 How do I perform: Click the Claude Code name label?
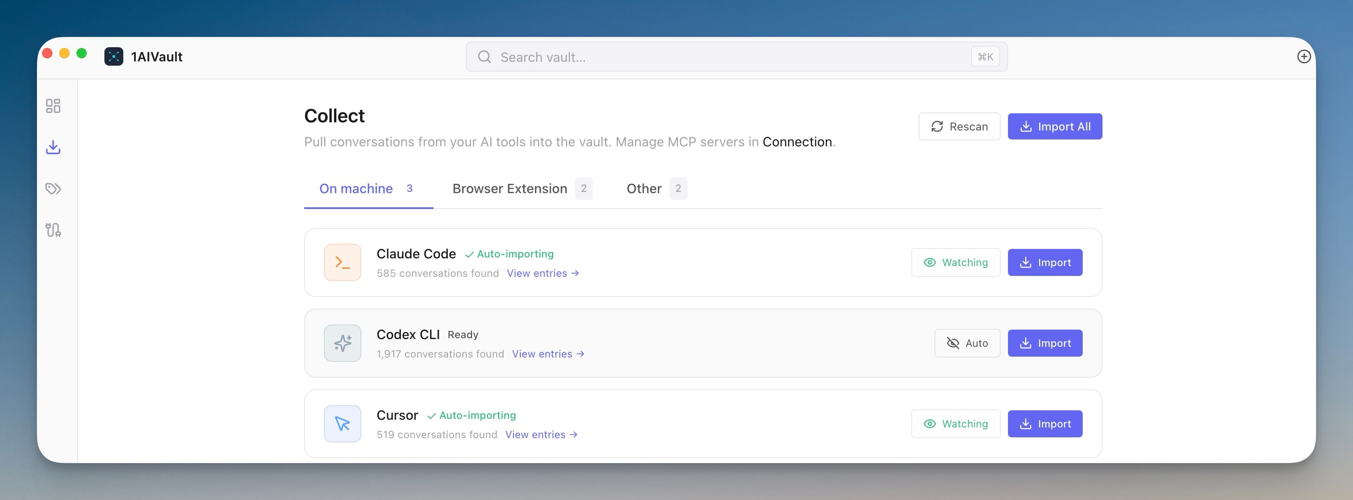coord(416,254)
